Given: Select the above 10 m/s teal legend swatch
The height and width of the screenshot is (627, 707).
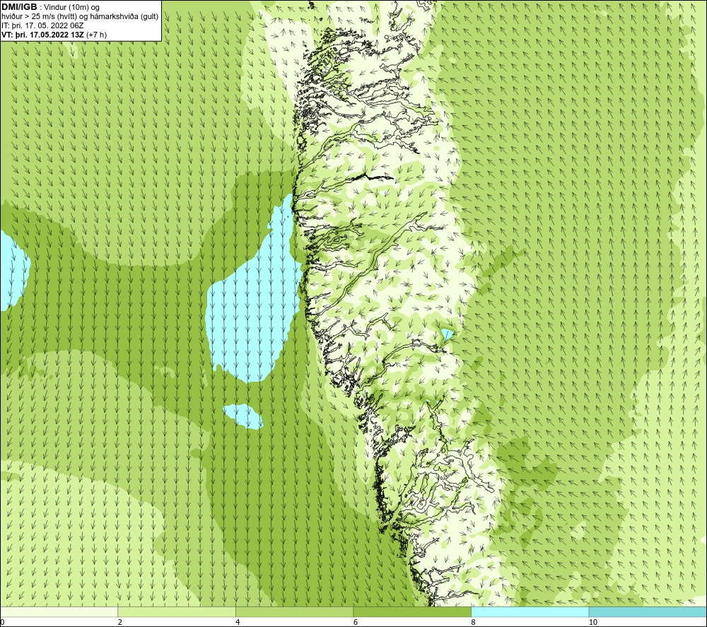Looking at the screenshot, I should 648,611.
